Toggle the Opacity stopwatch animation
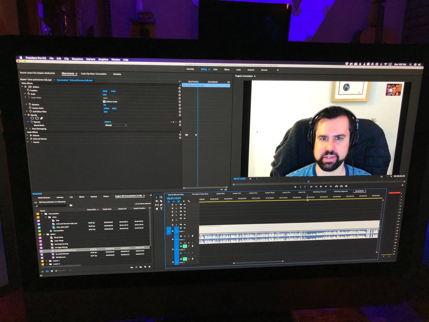The height and width of the screenshot is (322, 429). pos(32,122)
